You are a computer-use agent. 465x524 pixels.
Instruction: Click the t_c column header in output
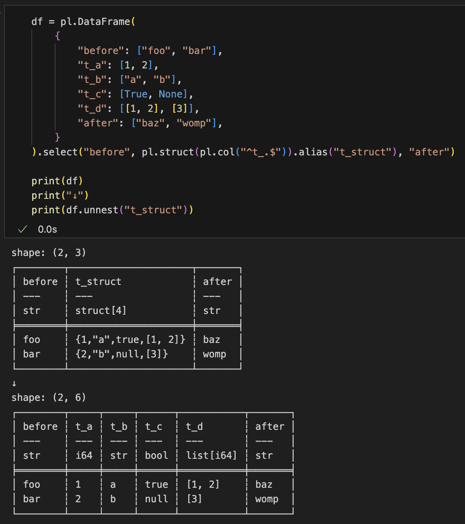pos(154,426)
